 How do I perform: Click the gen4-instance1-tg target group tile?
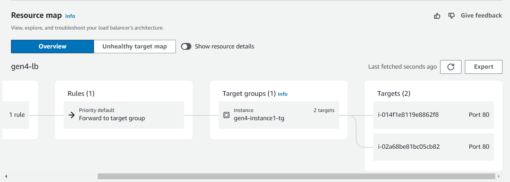pos(279,115)
